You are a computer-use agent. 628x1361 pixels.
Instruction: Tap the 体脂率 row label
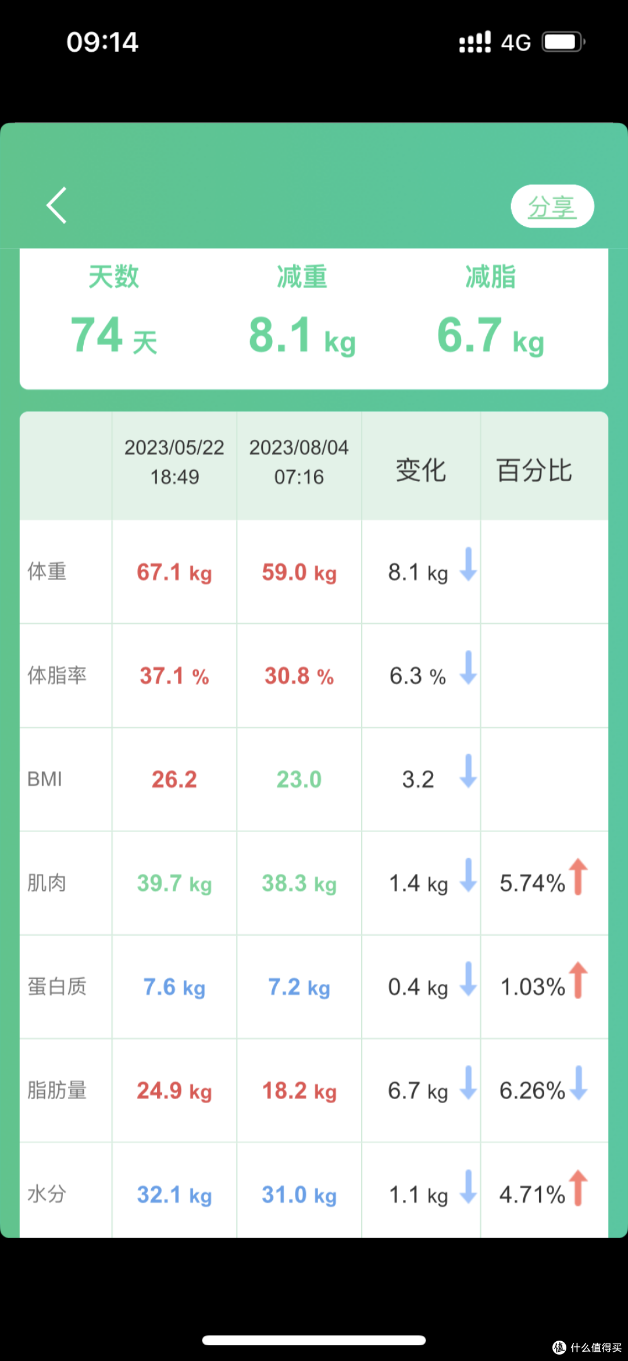coord(57,675)
